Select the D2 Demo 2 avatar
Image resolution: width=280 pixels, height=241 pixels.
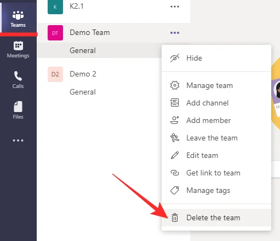click(x=55, y=74)
